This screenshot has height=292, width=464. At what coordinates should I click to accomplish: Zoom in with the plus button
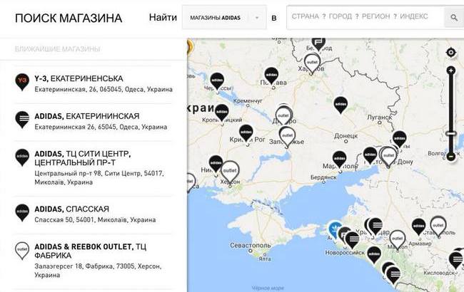pyautogui.click(x=450, y=71)
